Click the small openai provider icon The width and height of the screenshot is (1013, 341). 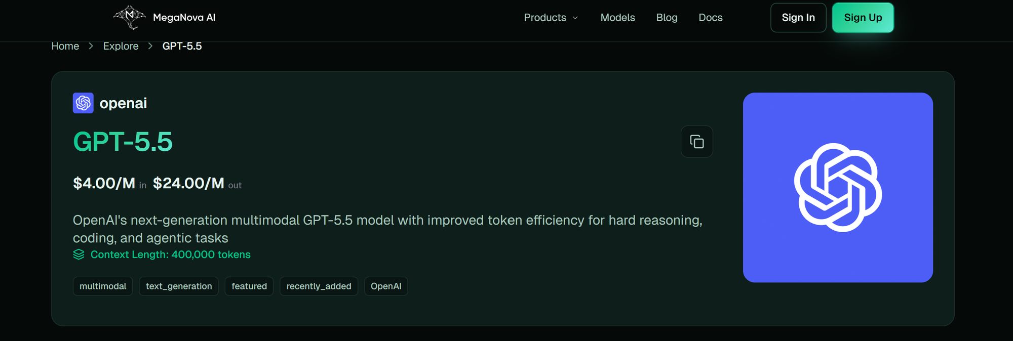click(x=83, y=103)
